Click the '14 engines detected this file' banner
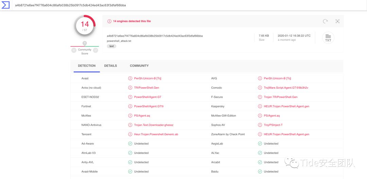The height and width of the screenshot is (179, 367). (x=132, y=21)
